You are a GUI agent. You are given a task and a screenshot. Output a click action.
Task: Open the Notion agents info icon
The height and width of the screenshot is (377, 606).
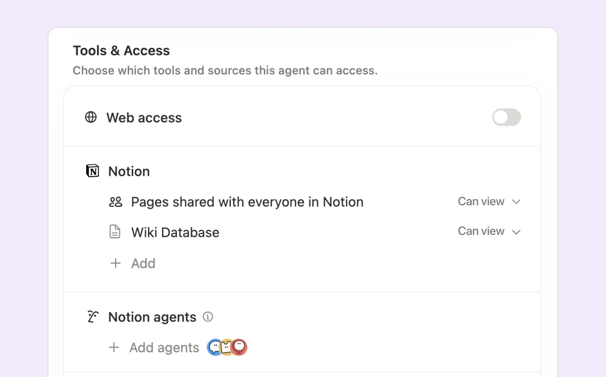[208, 317]
